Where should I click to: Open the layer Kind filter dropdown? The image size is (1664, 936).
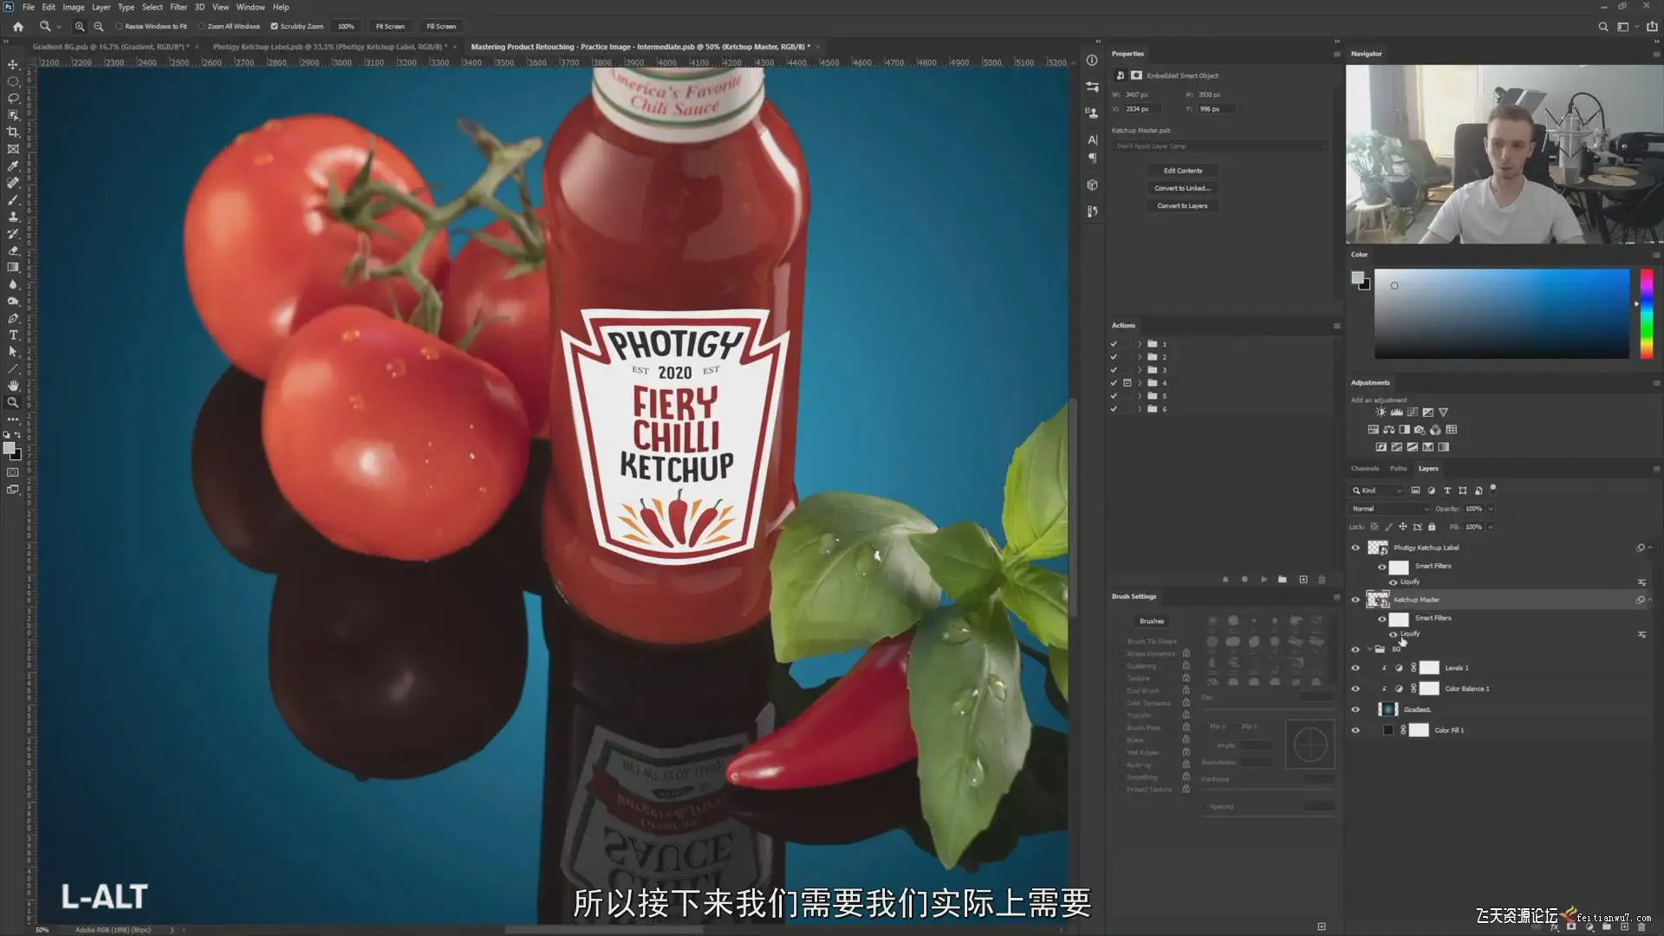tap(1378, 491)
